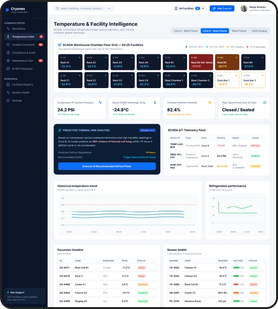Expand the All Facilities dropdown
This screenshot has width=278, height=309.
[190, 9]
